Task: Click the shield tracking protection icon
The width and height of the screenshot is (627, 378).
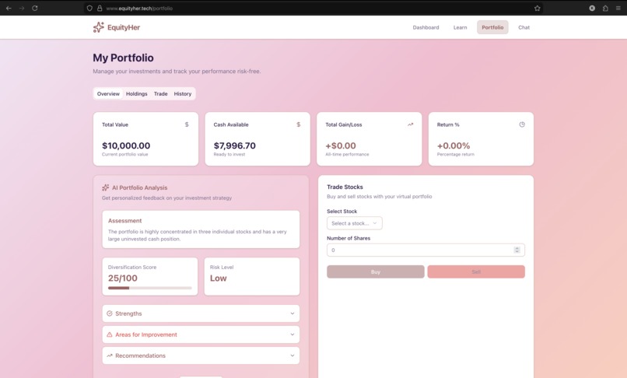Action: coord(89,8)
